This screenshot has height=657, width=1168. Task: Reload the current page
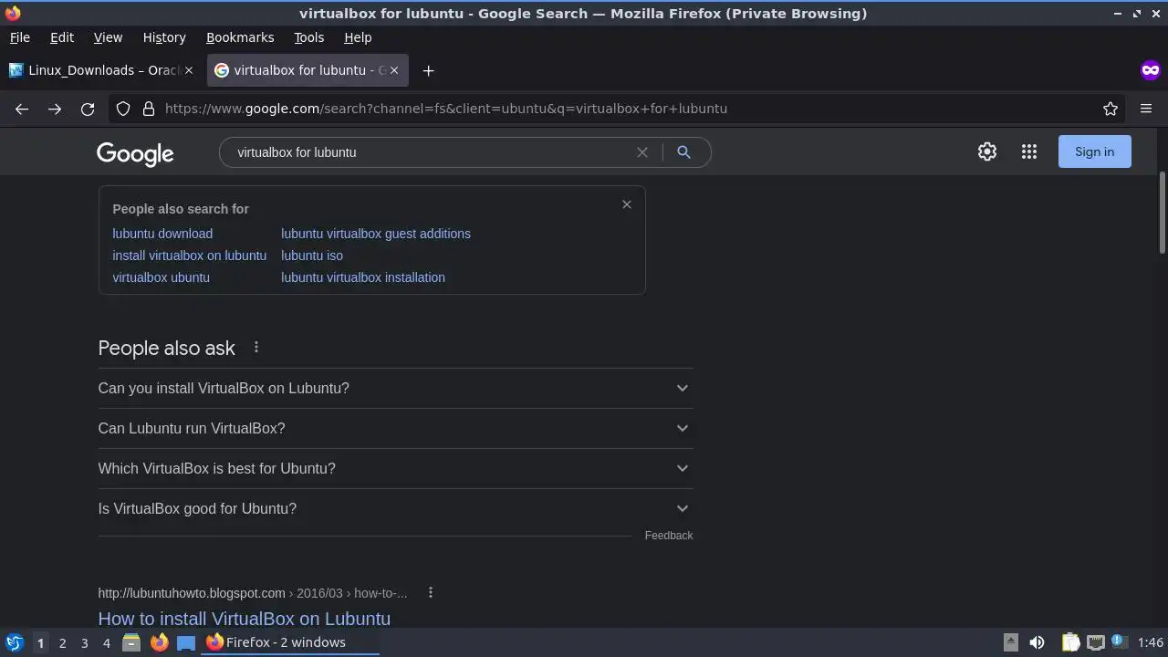(88, 109)
